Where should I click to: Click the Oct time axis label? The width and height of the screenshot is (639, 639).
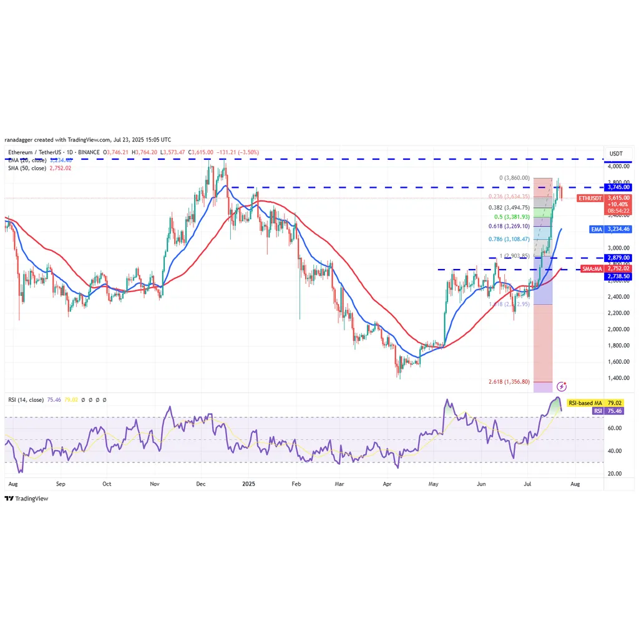(107, 484)
